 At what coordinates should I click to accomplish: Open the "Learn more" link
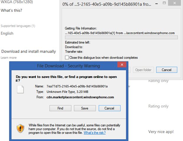9,58
